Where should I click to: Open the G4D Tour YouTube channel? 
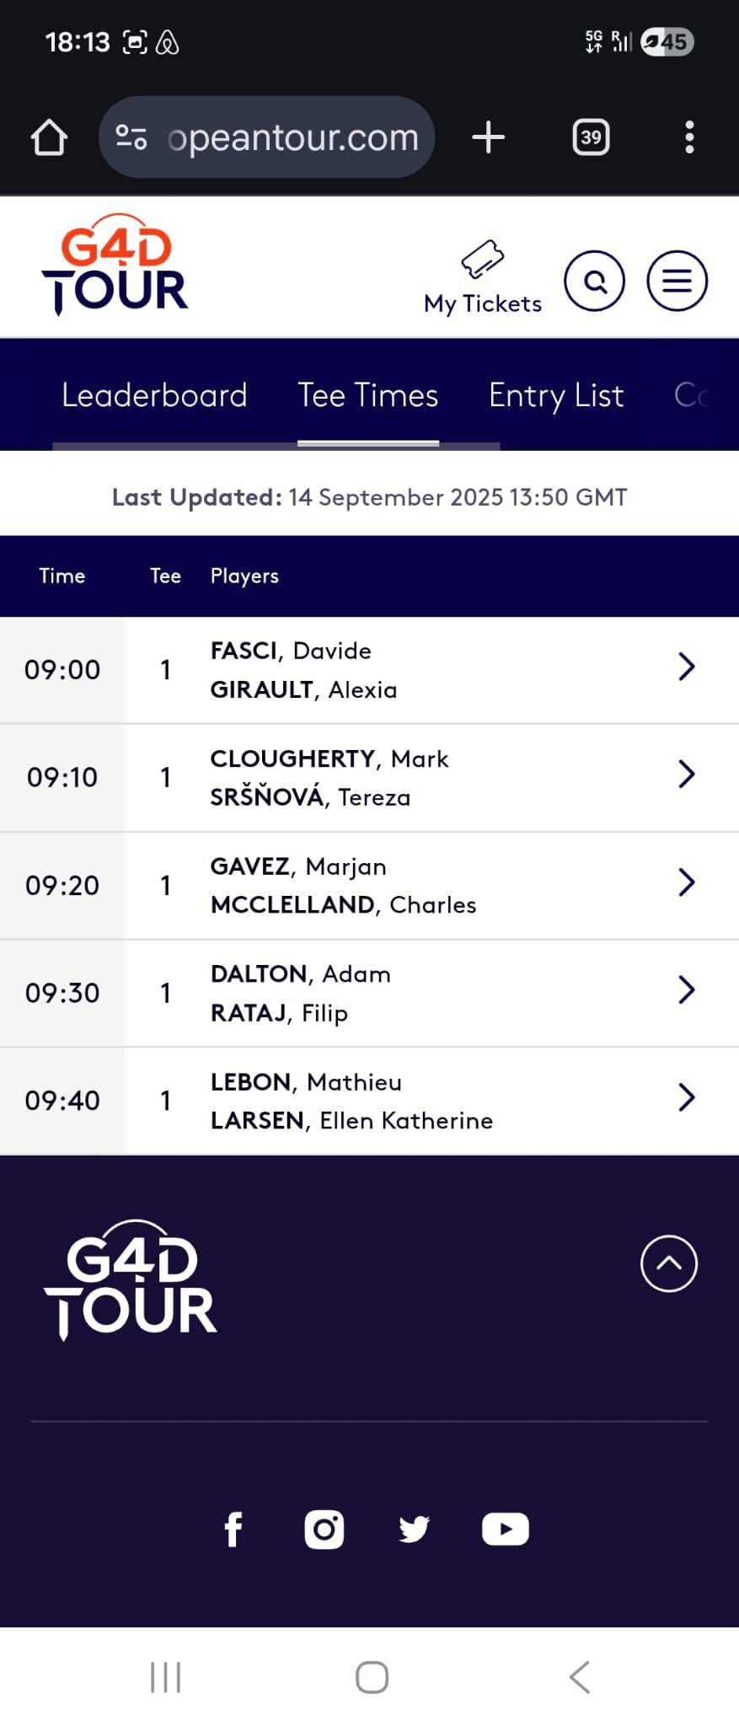(x=505, y=1530)
